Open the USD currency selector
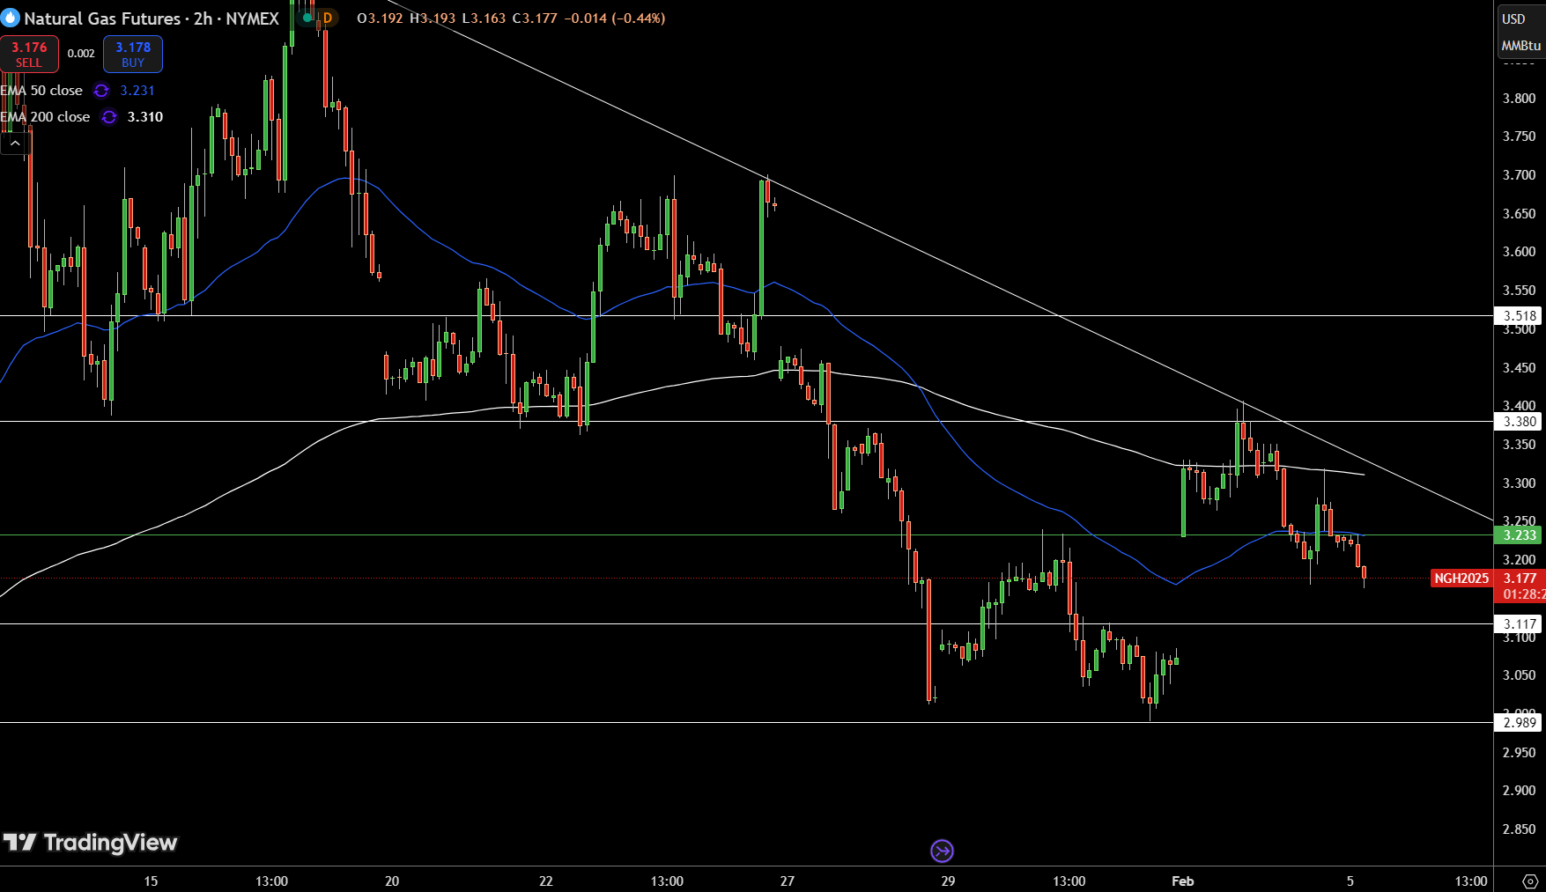Image resolution: width=1546 pixels, height=892 pixels. tap(1513, 18)
